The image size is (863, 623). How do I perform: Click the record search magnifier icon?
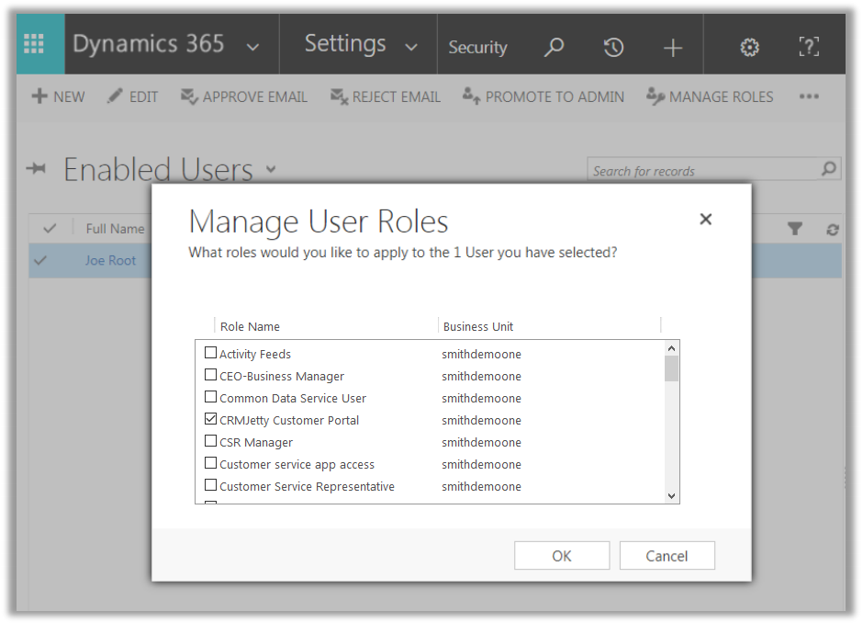829,168
